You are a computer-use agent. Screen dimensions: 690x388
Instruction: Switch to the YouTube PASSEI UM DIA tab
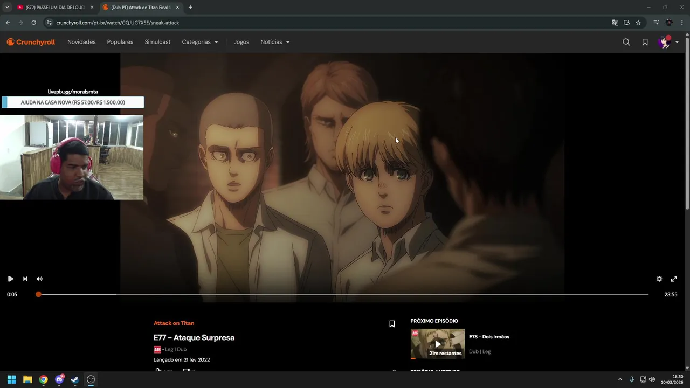point(54,8)
